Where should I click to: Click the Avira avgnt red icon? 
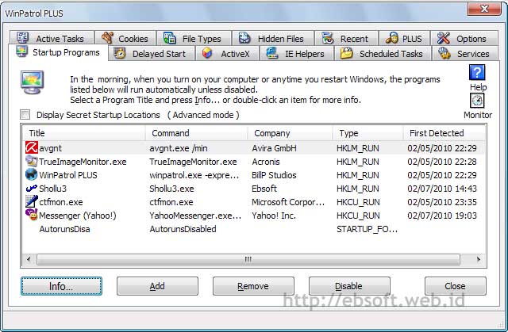click(x=32, y=147)
